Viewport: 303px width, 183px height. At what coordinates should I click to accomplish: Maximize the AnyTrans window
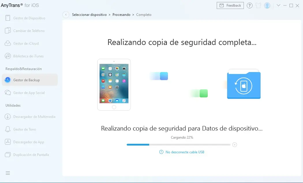click(291, 5)
